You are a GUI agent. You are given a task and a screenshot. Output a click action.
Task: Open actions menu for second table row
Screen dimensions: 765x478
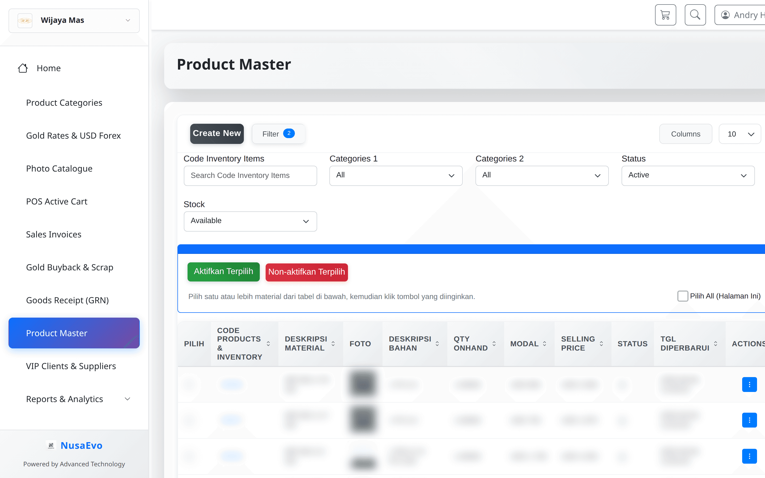coord(749,420)
